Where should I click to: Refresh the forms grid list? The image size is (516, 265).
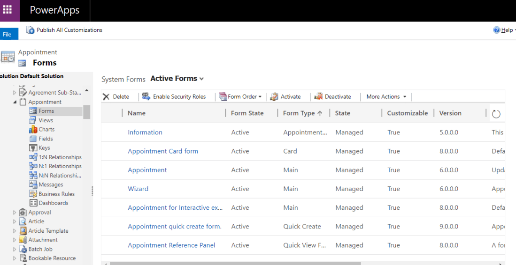pyautogui.click(x=496, y=114)
